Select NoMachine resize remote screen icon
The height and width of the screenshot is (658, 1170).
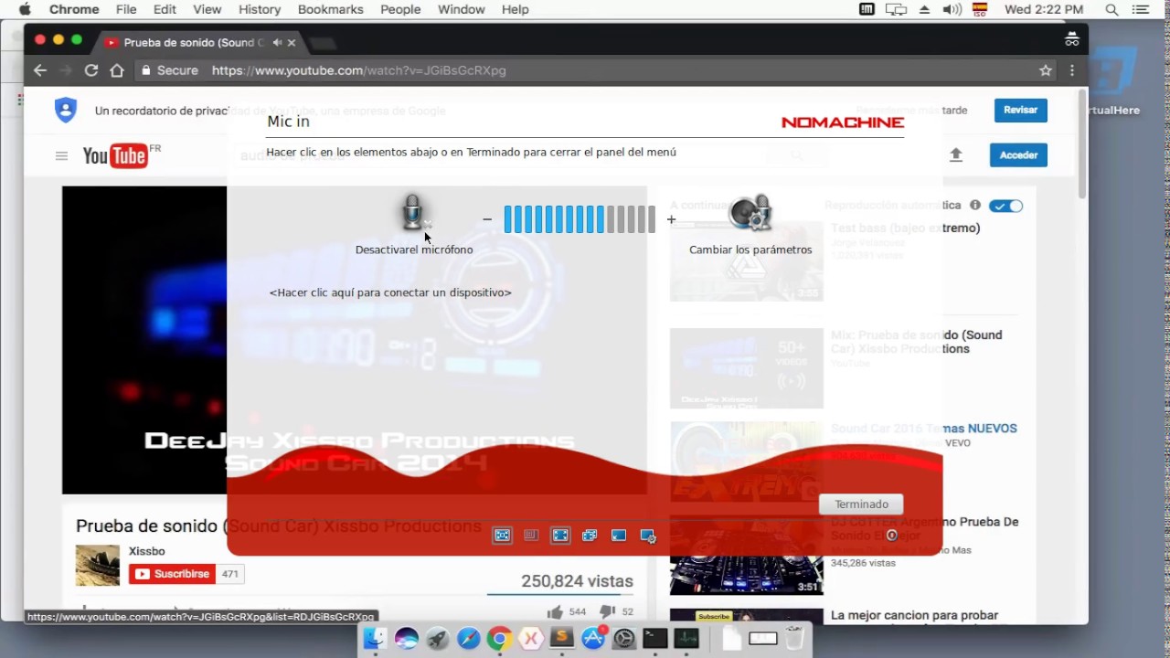coord(531,536)
